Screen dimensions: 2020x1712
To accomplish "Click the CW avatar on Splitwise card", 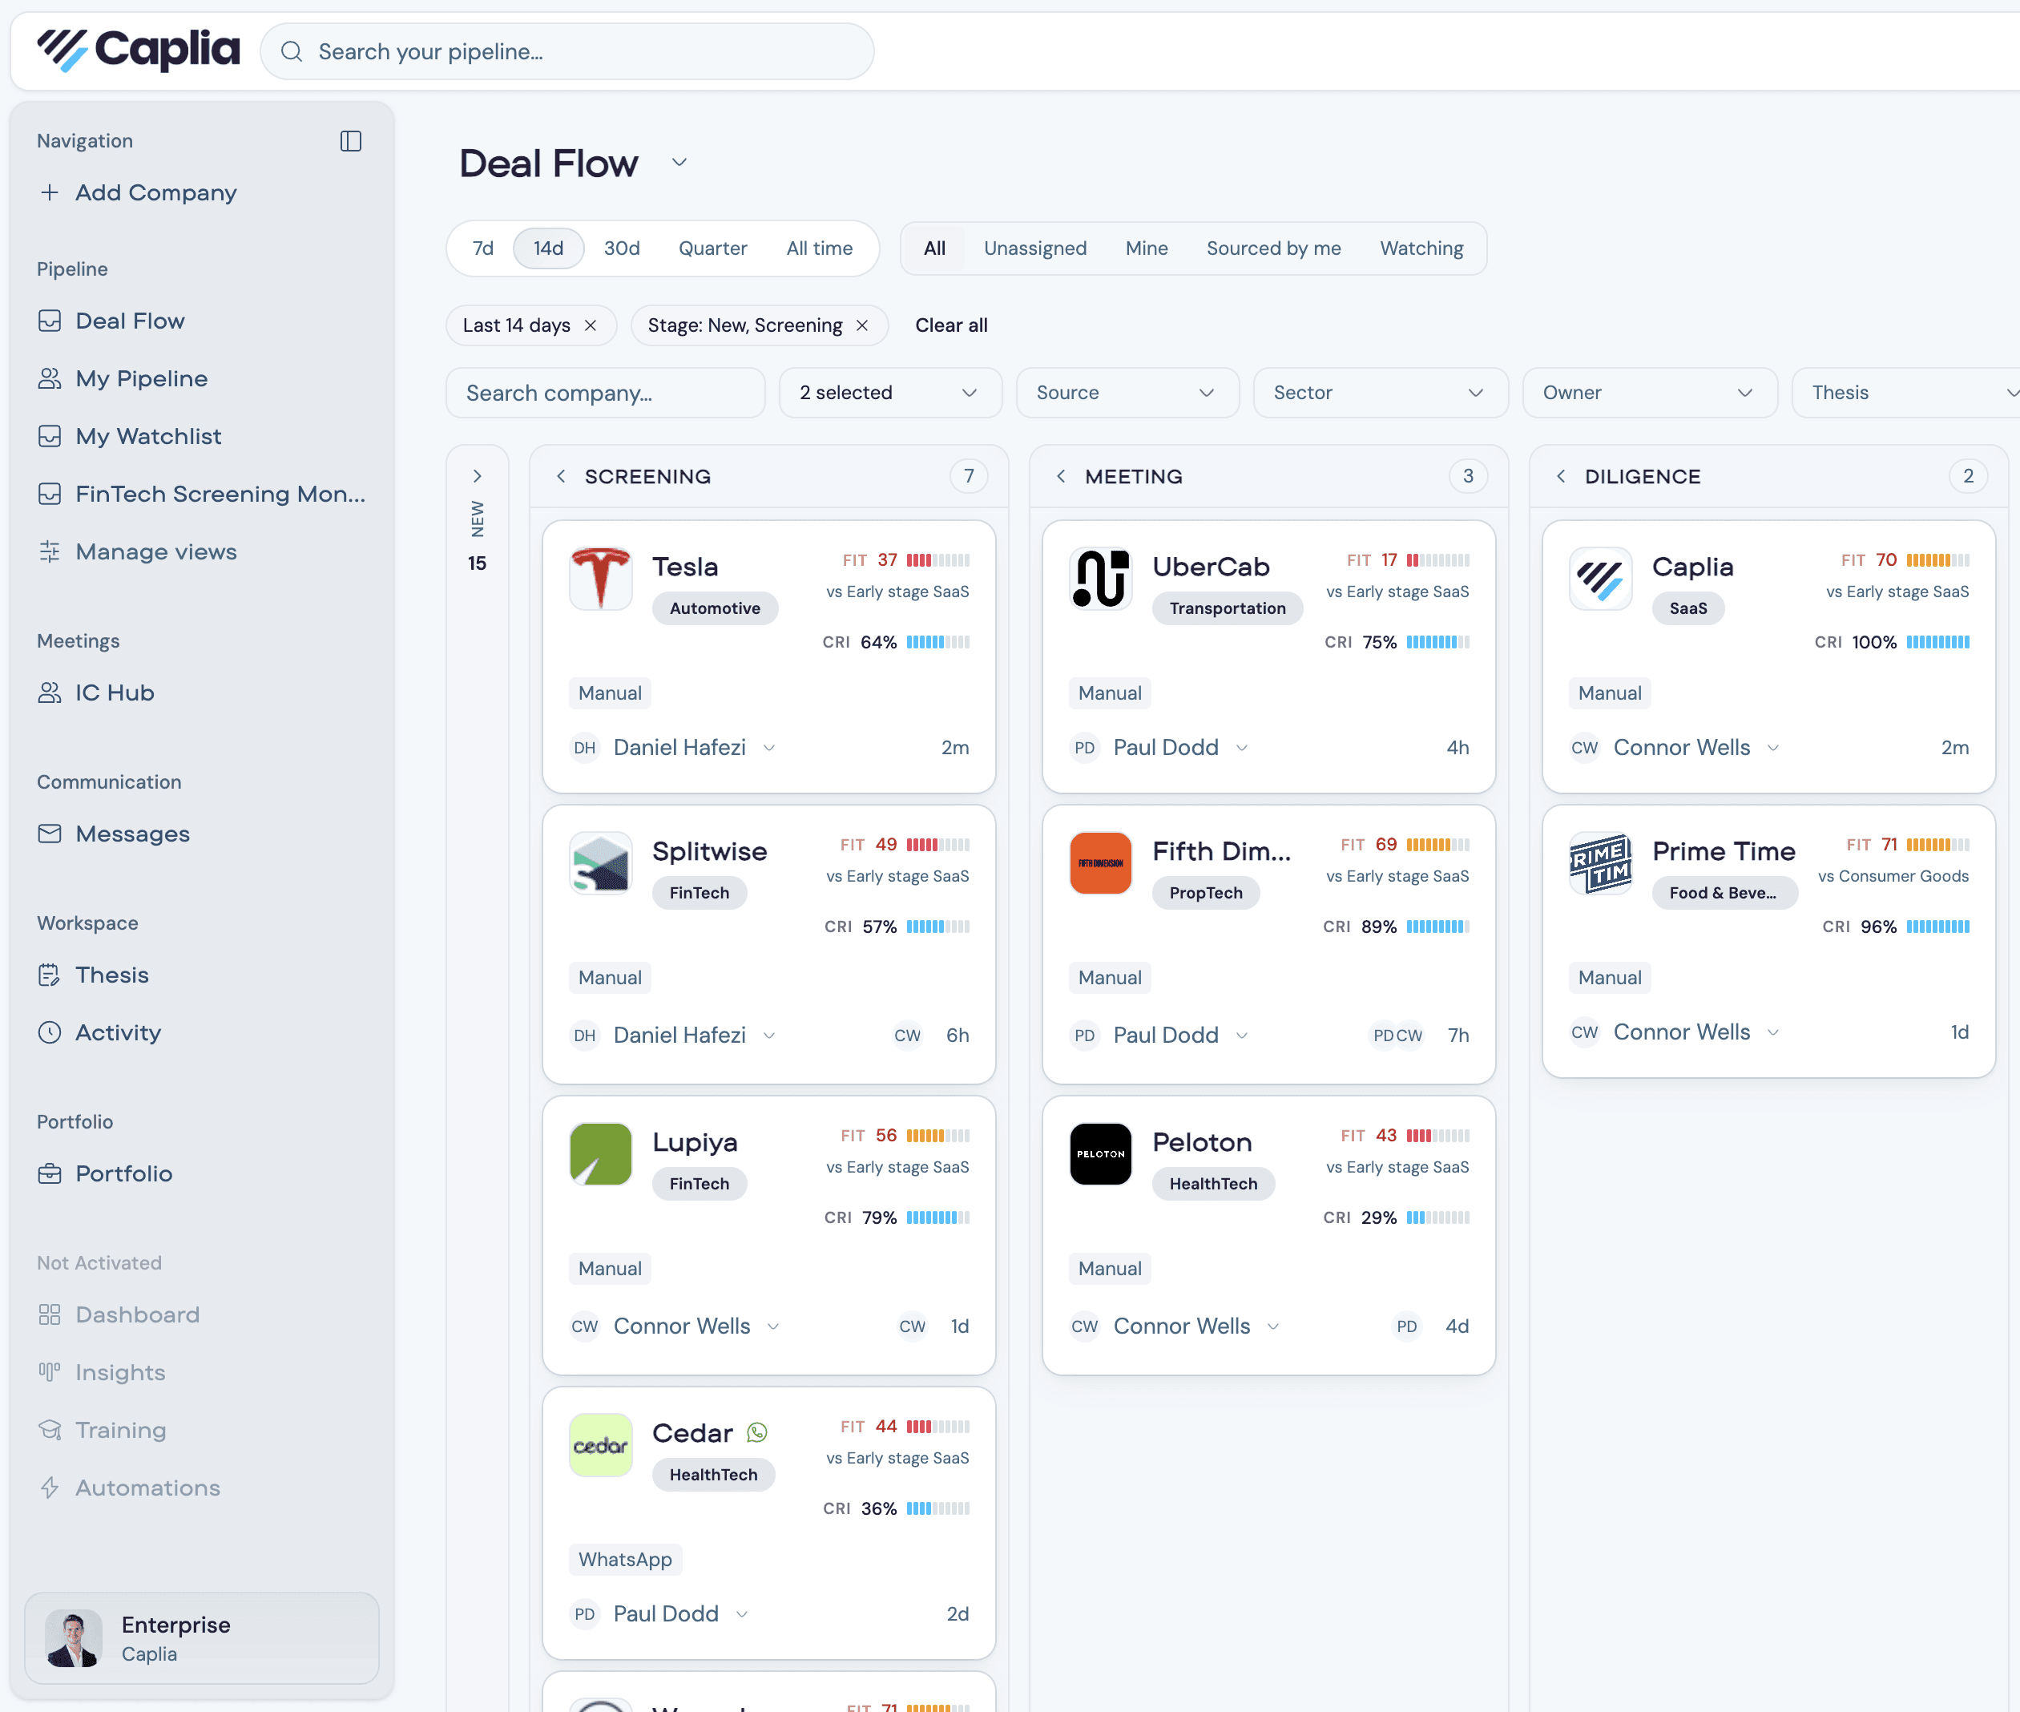I will click(907, 1036).
